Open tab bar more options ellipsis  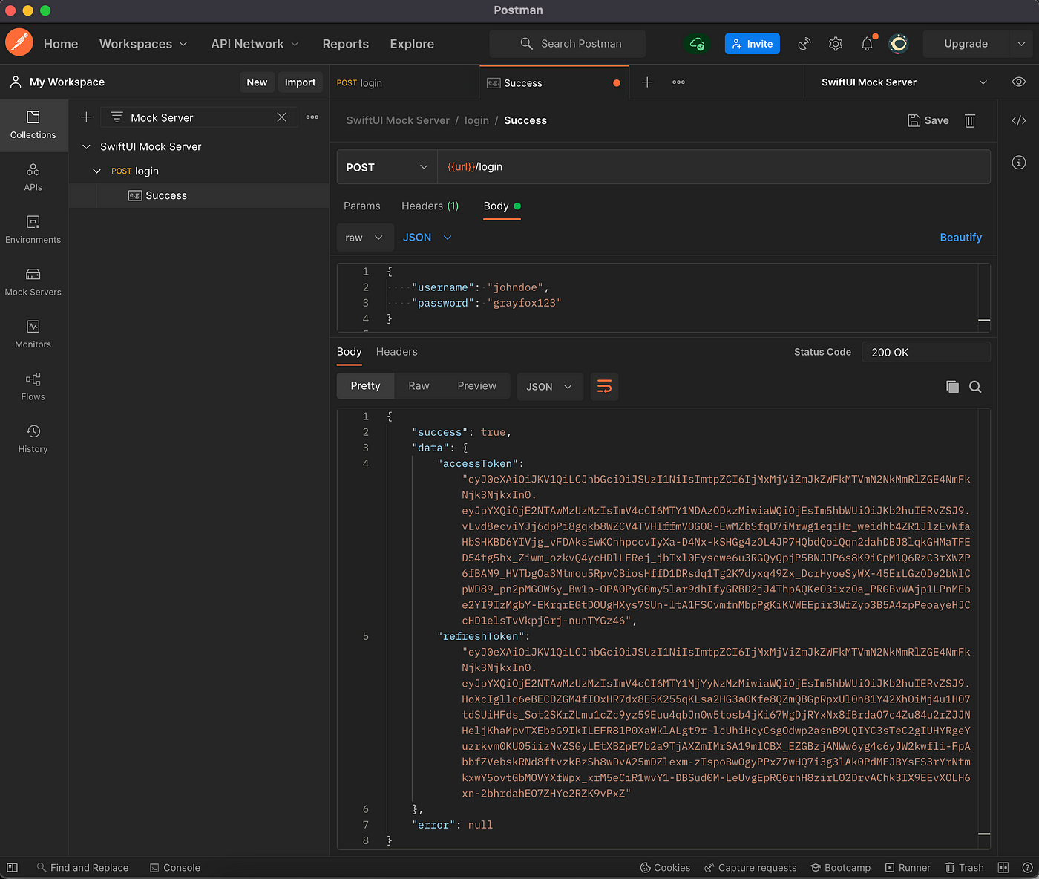coord(678,82)
